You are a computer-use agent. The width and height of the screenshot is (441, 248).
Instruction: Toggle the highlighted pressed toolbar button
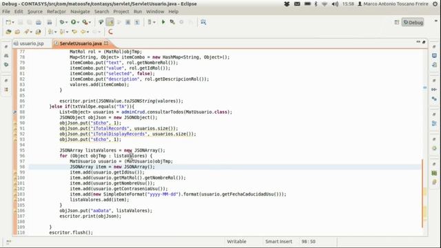pos(110,22)
